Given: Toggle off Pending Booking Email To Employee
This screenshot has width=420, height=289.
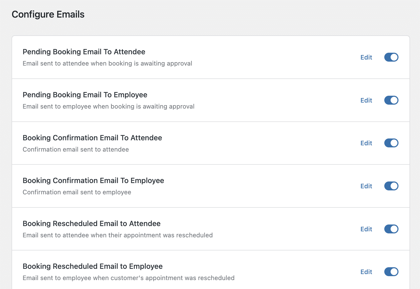Looking at the screenshot, I should click(x=391, y=100).
